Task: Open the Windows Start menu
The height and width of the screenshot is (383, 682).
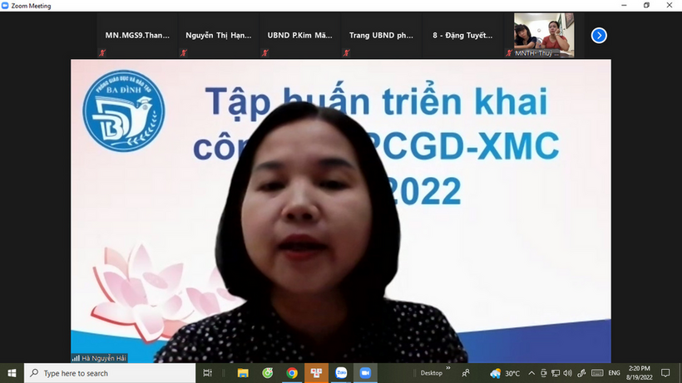Action: point(12,373)
